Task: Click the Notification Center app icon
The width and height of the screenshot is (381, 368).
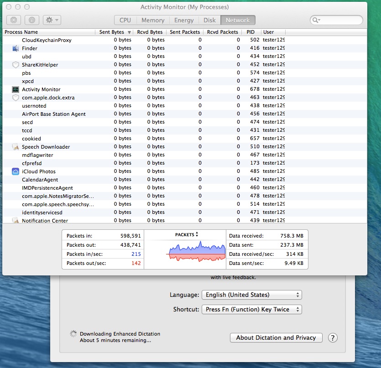Action: click(x=16, y=220)
